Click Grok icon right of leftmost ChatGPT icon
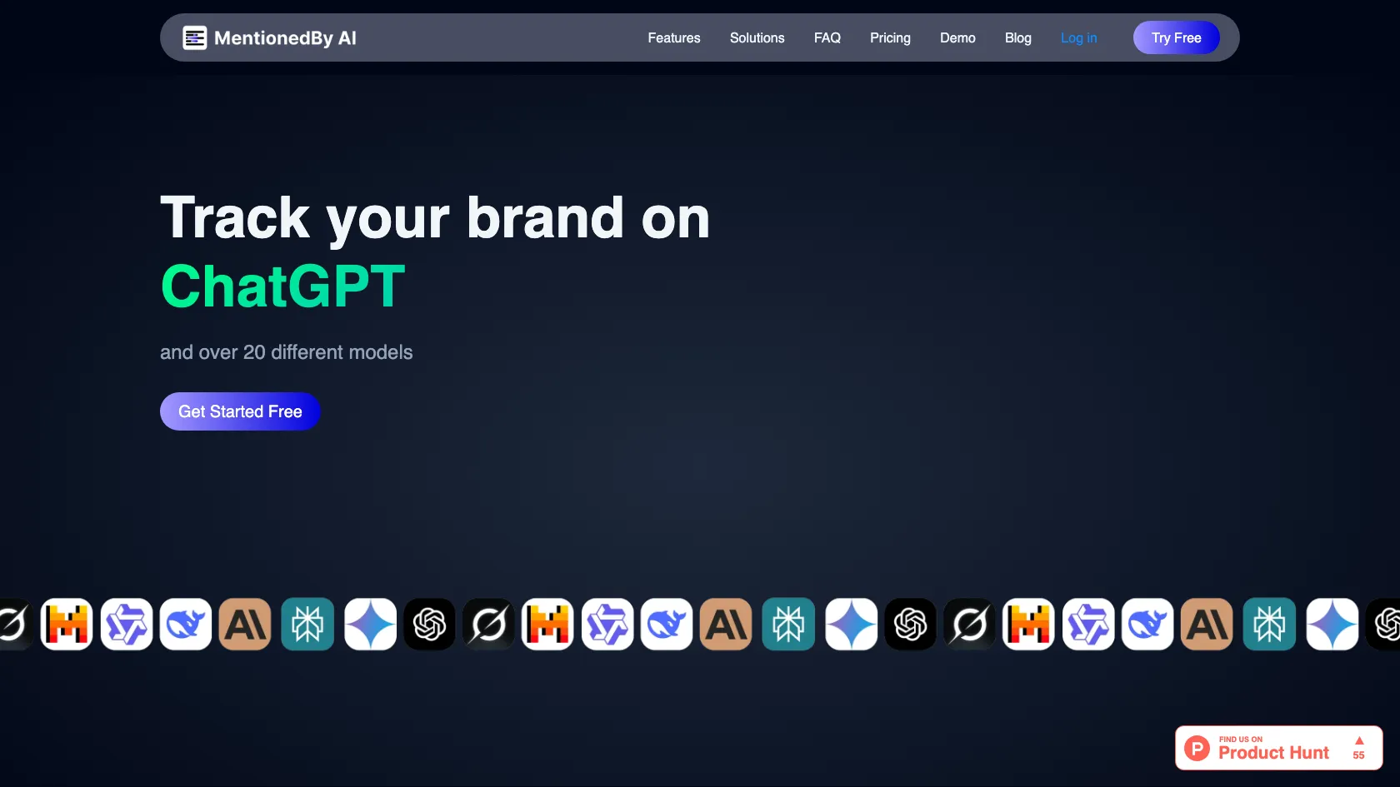Screen dimensions: 1400x787 point(489,624)
